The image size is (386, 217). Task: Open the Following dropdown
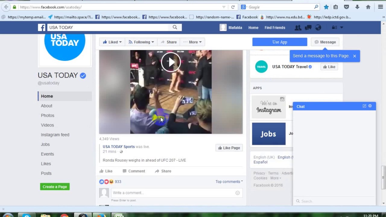click(x=141, y=42)
